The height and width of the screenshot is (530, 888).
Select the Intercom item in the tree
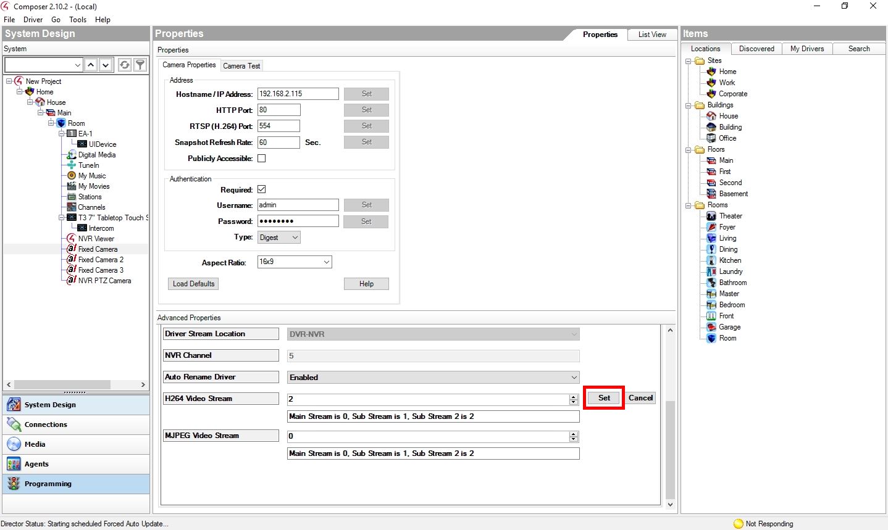(101, 228)
